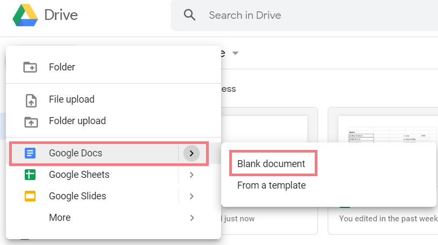The image size is (438, 245).
Task: Select From a template option
Action: click(x=272, y=185)
